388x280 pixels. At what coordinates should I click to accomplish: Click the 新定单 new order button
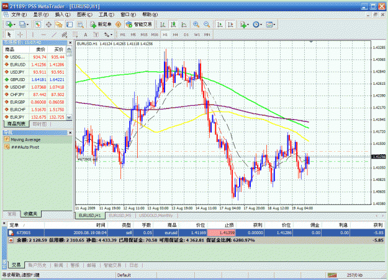point(101,24)
